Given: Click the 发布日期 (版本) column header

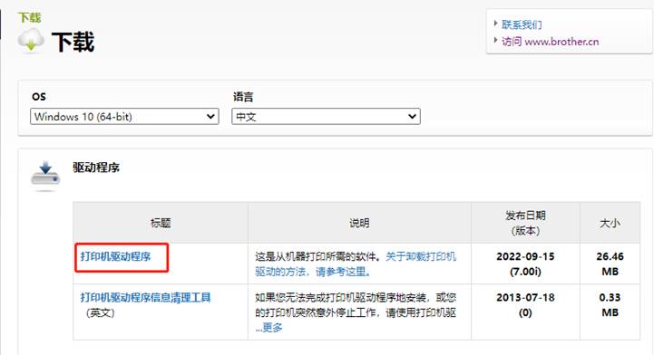Looking at the screenshot, I should pos(525,223).
